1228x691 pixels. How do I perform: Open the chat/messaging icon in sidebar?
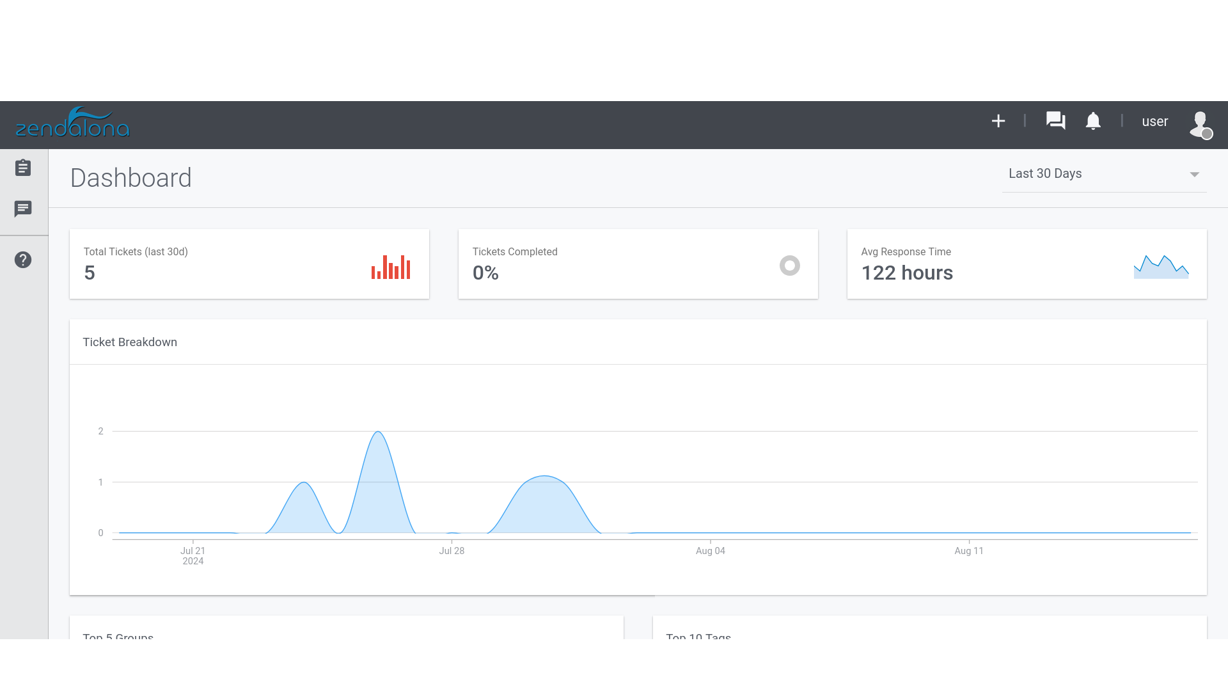pos(24,209)
